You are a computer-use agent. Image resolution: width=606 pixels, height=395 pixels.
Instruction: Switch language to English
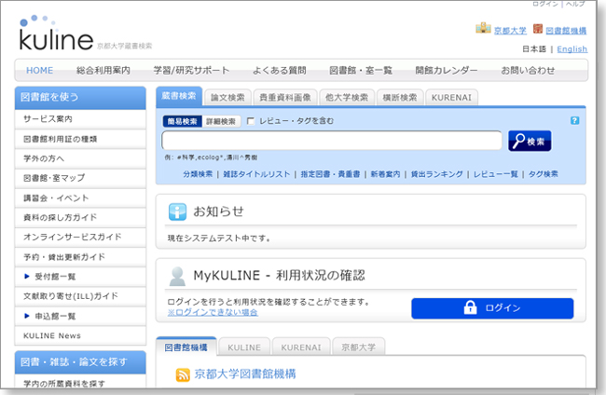[572, 49]
